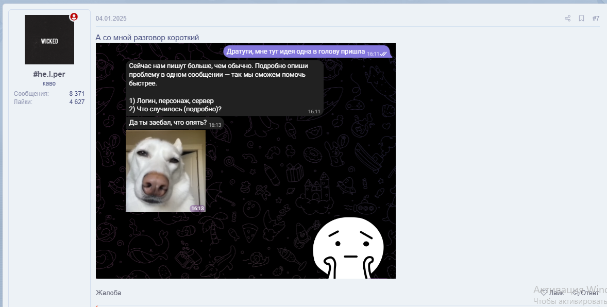This screenshot has width=607, height=307.
Task: Click the permalink #7 for this post
Action: point(596,18)
